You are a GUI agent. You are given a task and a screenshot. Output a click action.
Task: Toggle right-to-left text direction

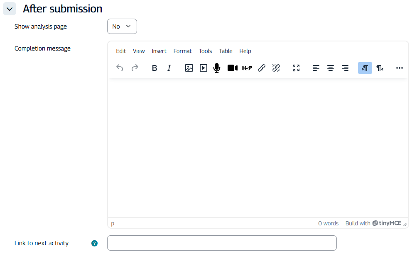pos(380,68)
